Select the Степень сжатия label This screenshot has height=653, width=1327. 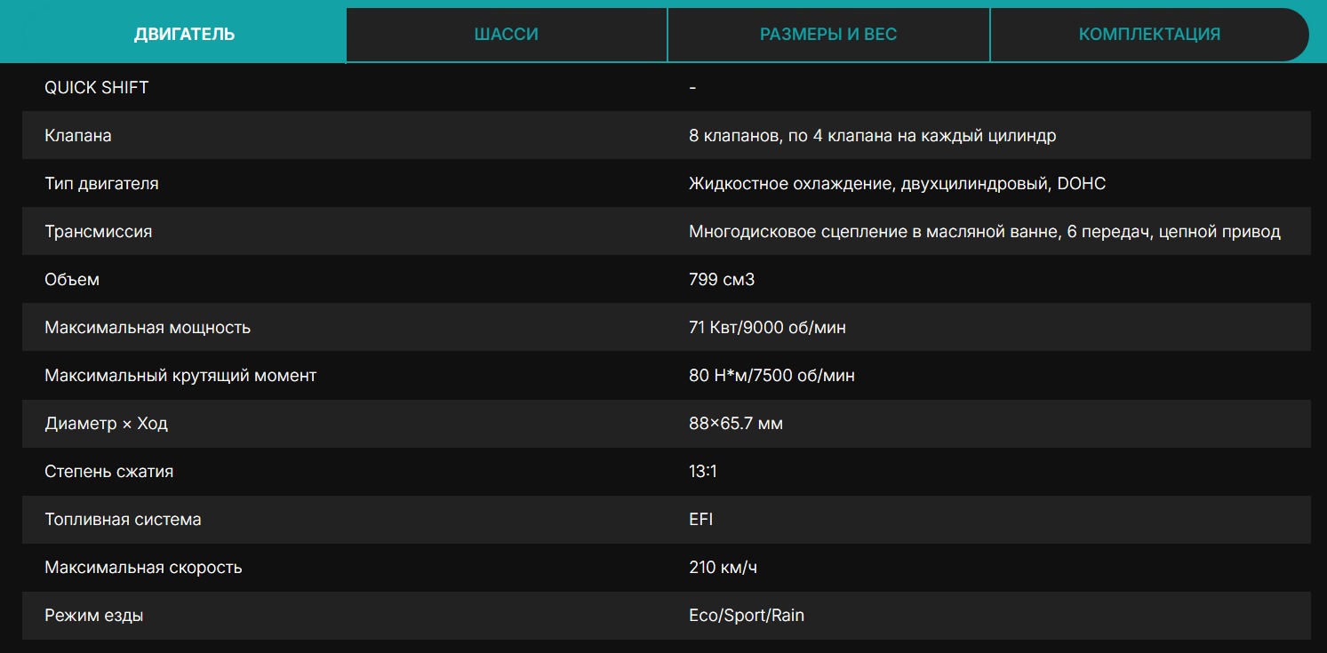tap(108, 472)
